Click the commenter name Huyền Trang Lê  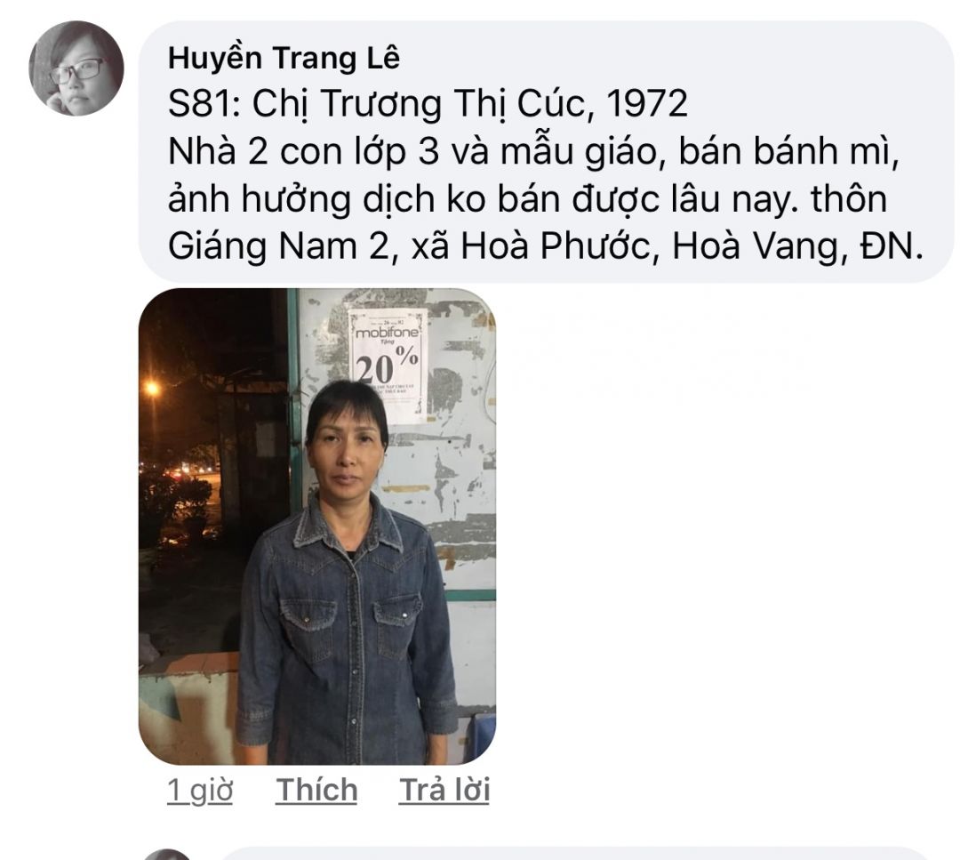tap(284, 58)
